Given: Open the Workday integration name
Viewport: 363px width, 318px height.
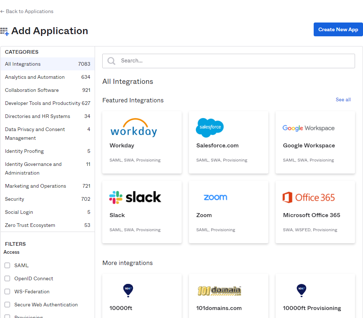Looking at the screenshot, I should [122, 146].
